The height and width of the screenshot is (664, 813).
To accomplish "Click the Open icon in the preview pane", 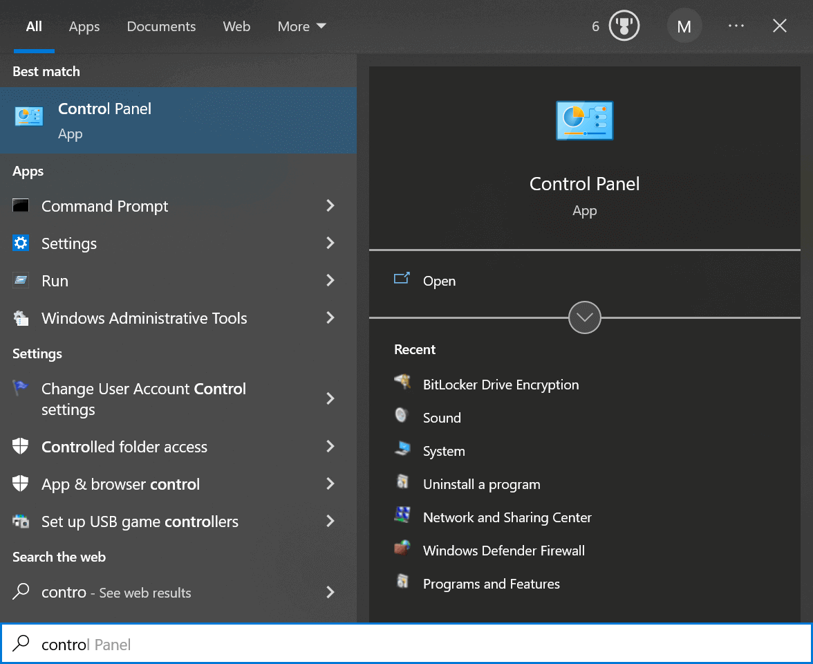I will pyautogui.click(x=402, y=279).
